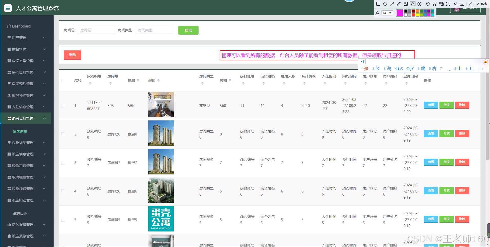Screen dimensions: 490x247
Task: Sort by the 预约编号 column arrows
Action: point(90,83)
